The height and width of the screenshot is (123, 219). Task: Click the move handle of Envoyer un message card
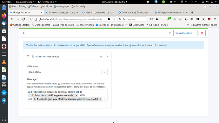[101, 57]
